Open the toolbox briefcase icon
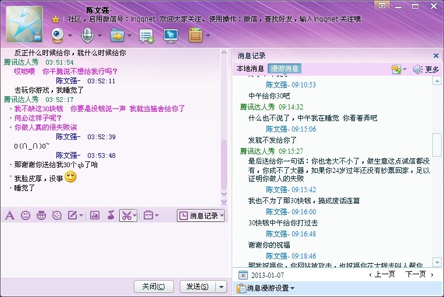 [148, 215]
